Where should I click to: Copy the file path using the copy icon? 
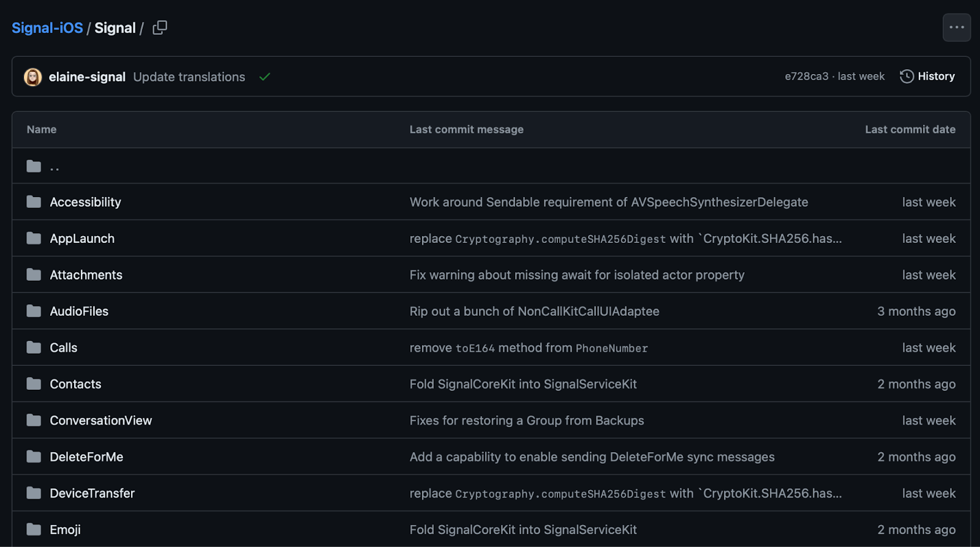point(160,28)
